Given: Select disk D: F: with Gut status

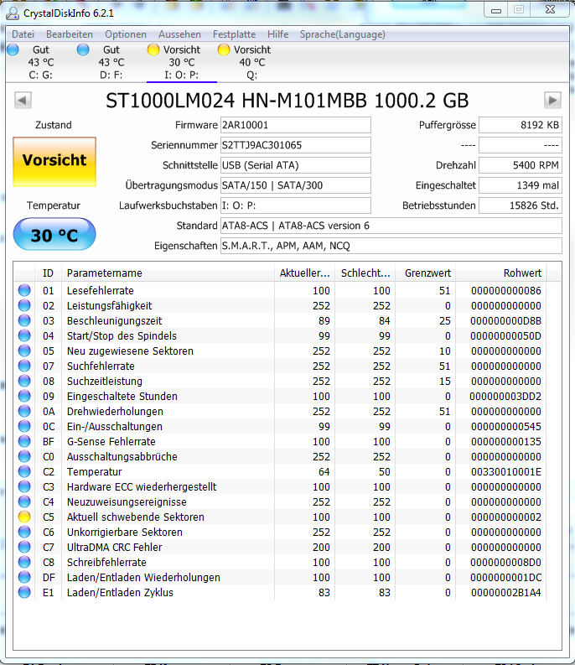Looking at the screenshot, I should (111, 62).
